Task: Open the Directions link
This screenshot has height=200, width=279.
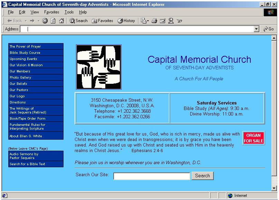Action: (36, 102)
